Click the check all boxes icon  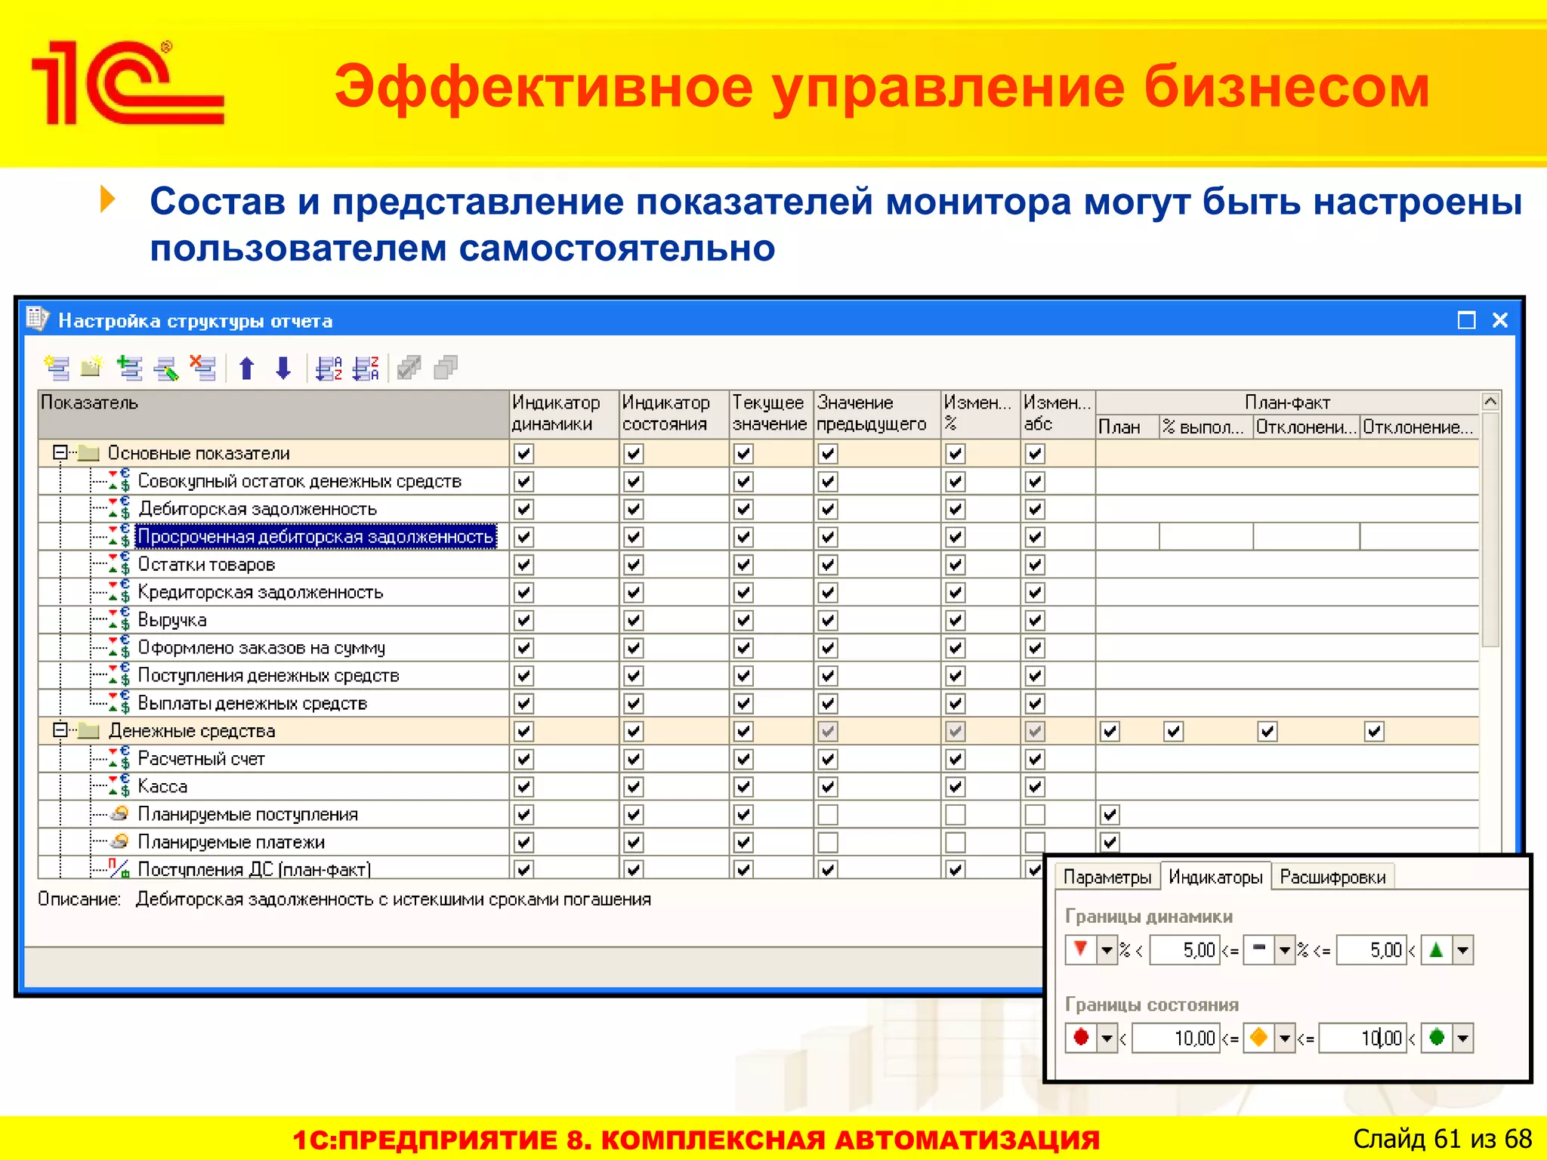[x=409, y=368]
